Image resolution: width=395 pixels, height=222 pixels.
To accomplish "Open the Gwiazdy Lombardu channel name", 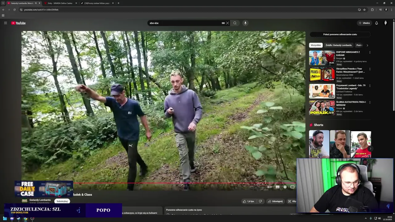I will [x=40, y=200].
